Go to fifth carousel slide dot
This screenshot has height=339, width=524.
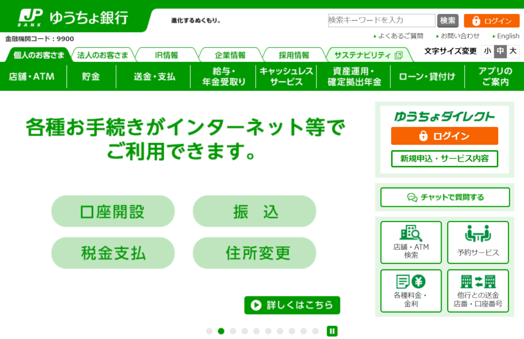click(256, 331)
